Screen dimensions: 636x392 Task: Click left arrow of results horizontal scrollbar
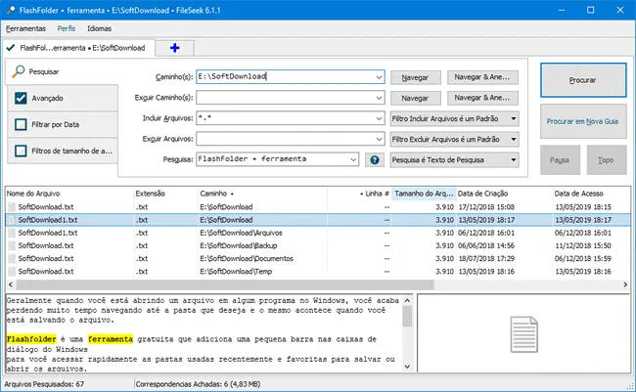pyautogui.click(x=11, y=284)
